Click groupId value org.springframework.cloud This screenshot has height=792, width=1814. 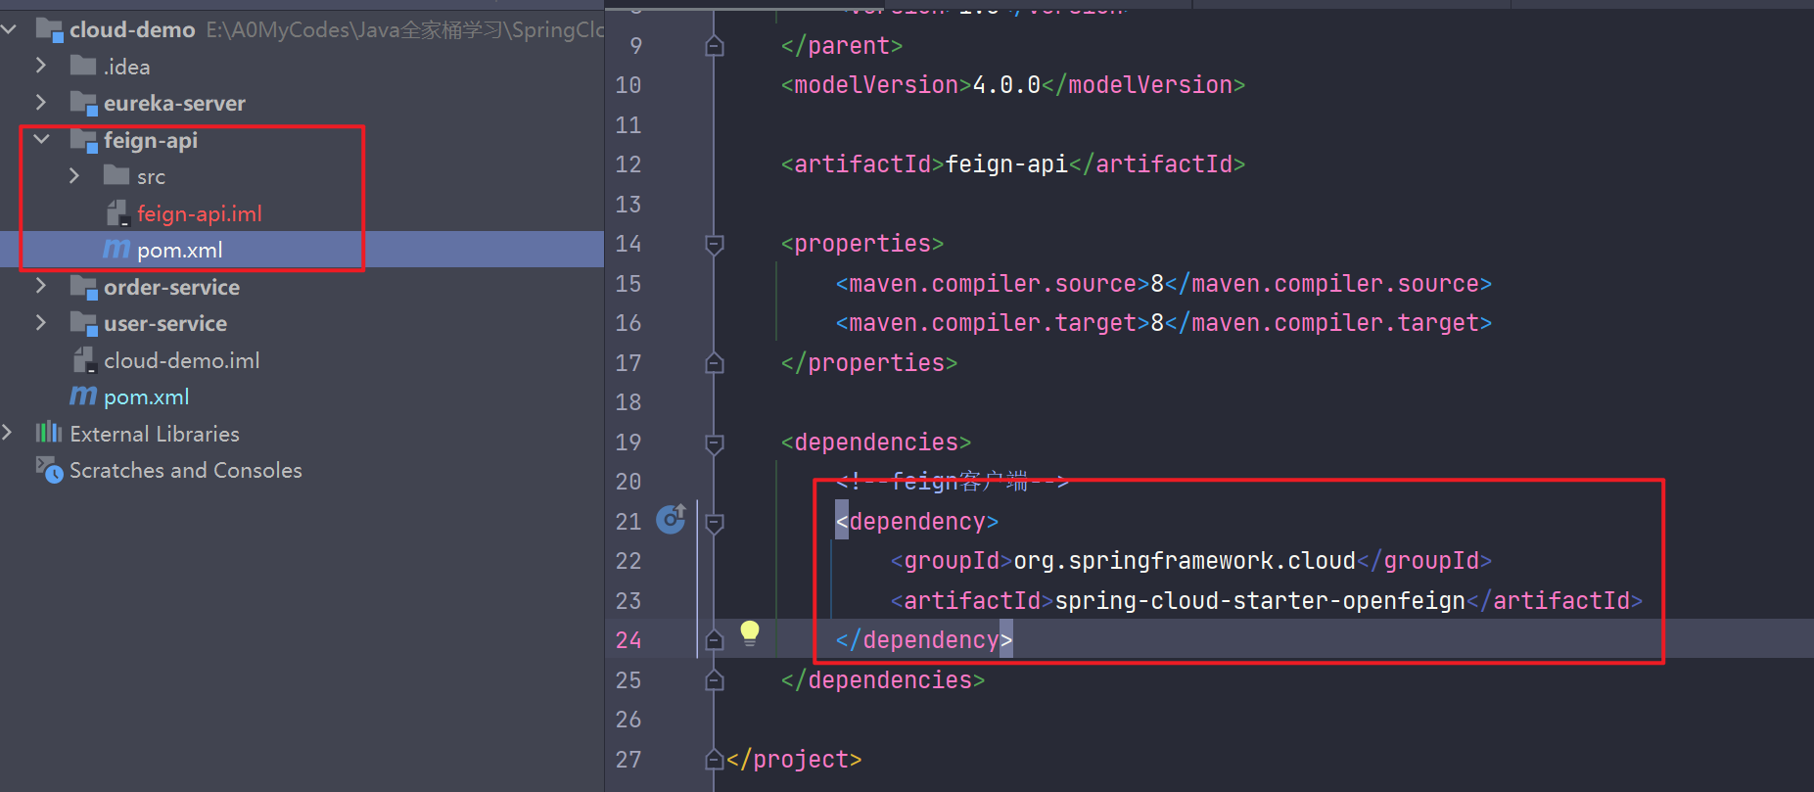point(1185,561)
